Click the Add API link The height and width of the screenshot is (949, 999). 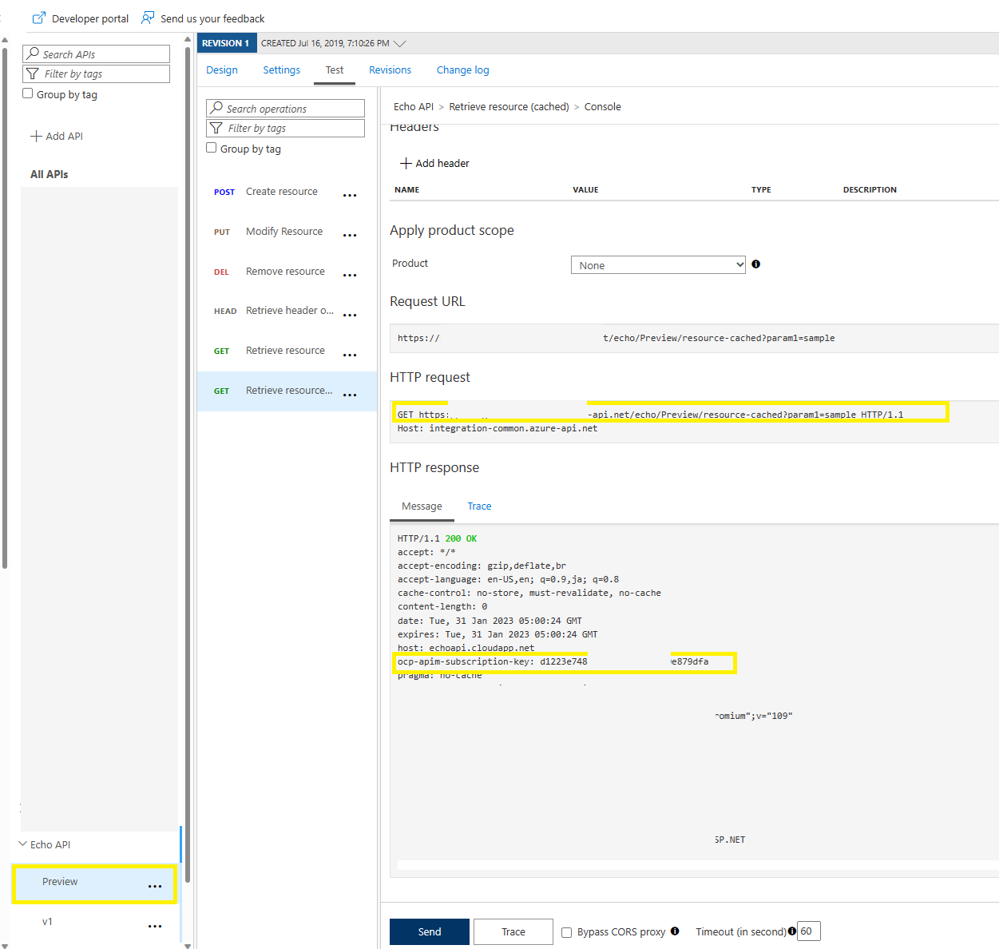pyautogui.click(x=57, y=136)
